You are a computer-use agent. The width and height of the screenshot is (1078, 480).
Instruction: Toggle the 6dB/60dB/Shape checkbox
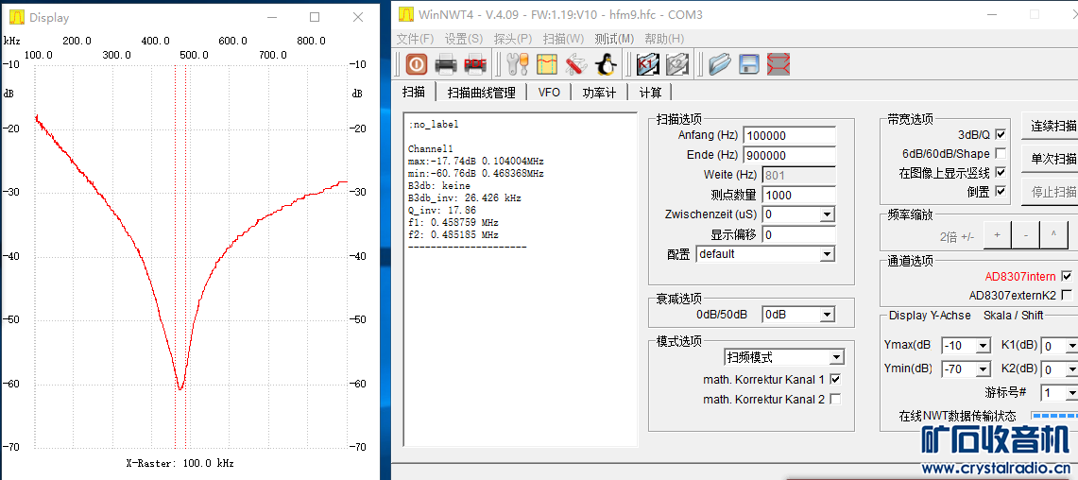pos(1001,153)
